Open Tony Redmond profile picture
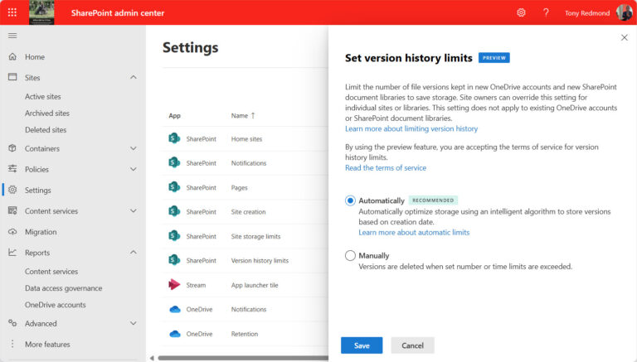Image resolution: width=637 pixels, height=362 pixels. click(x=625, y=13)
